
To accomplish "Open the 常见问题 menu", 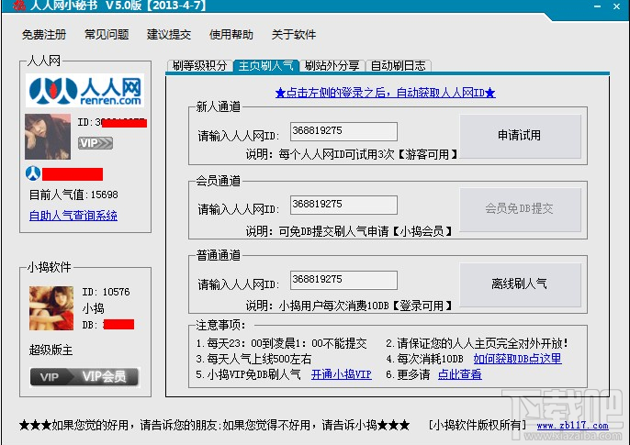I will (107, 35).
